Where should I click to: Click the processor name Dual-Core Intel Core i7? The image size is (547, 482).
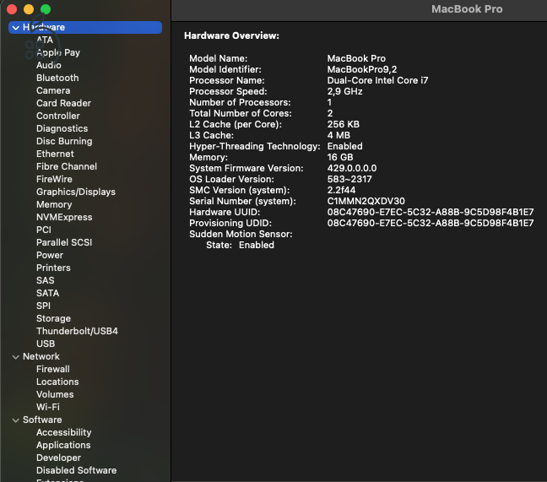tap(377, 80)
